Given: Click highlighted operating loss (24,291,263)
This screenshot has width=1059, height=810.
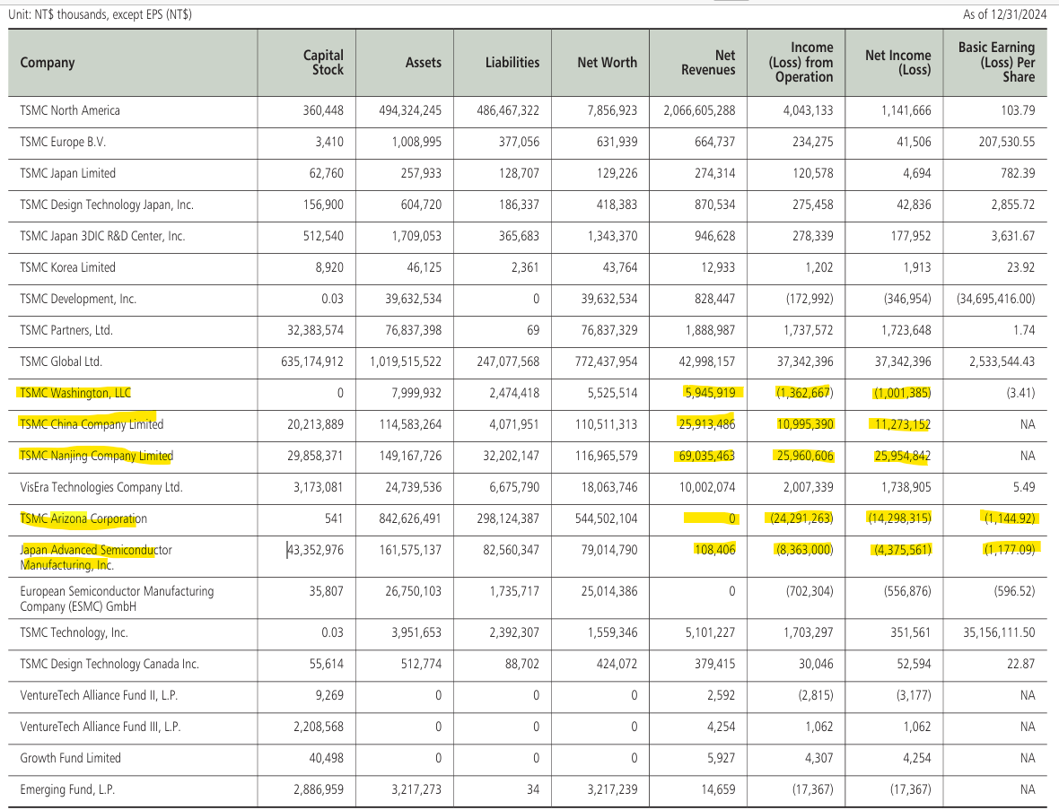Looking at the screenshot, I should (801, 519).
